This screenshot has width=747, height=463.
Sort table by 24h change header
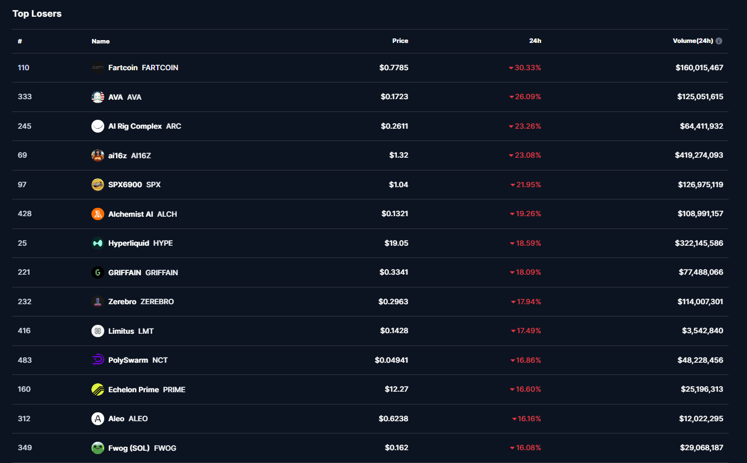(535, 41)
